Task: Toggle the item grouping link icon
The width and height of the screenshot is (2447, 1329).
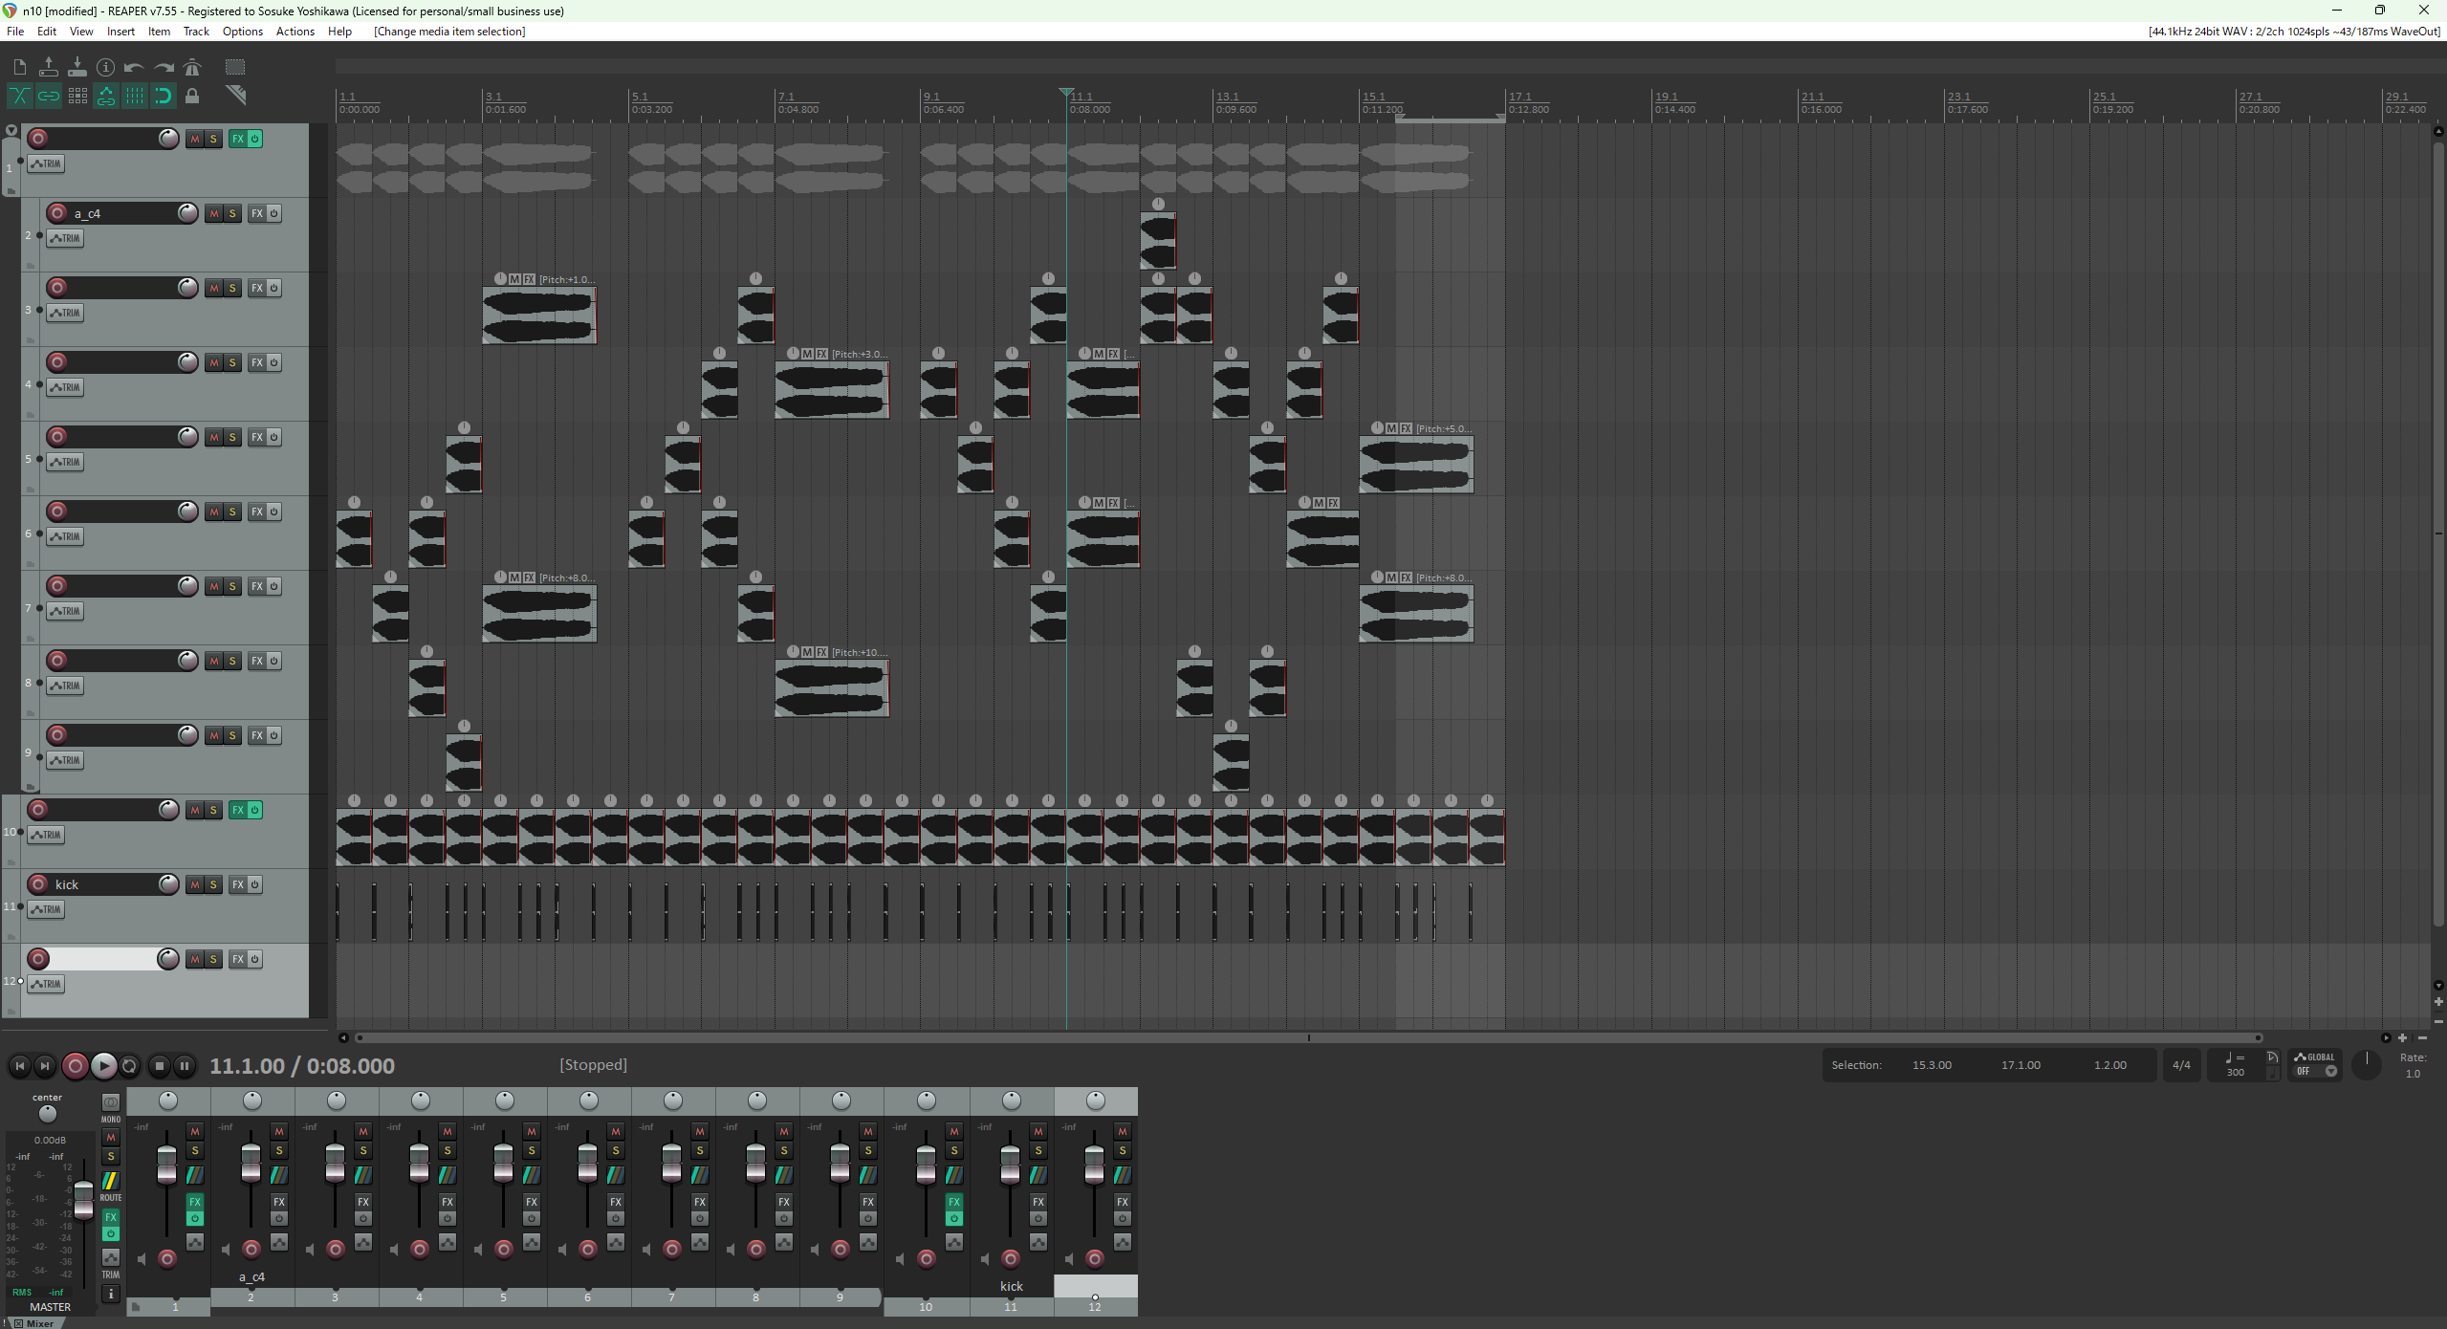Action: 49,96
